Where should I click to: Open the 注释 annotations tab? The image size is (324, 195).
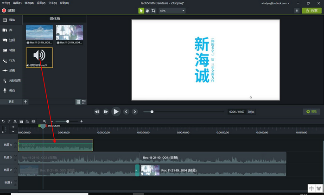point(9,40)
